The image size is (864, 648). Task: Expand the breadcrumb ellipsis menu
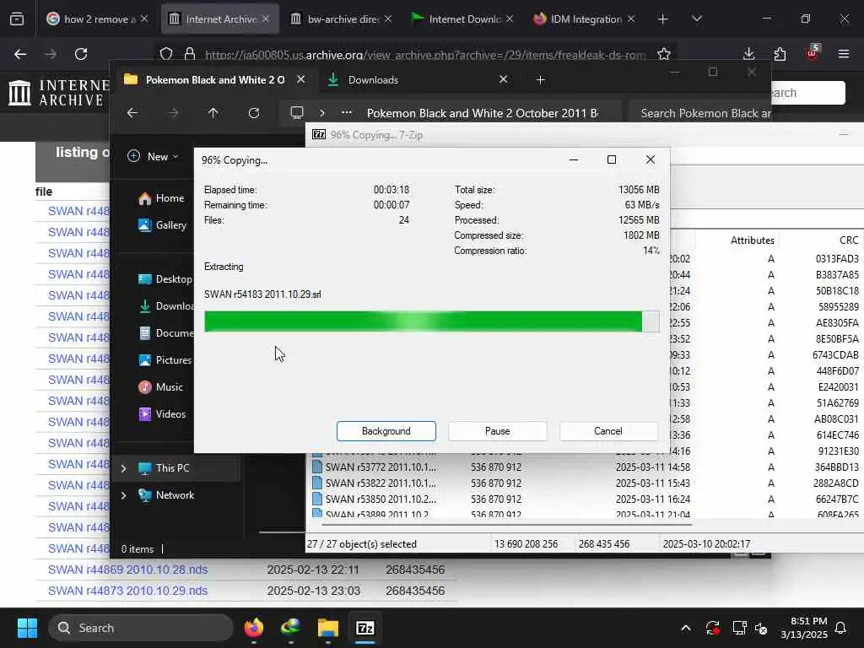coord(346,112)
